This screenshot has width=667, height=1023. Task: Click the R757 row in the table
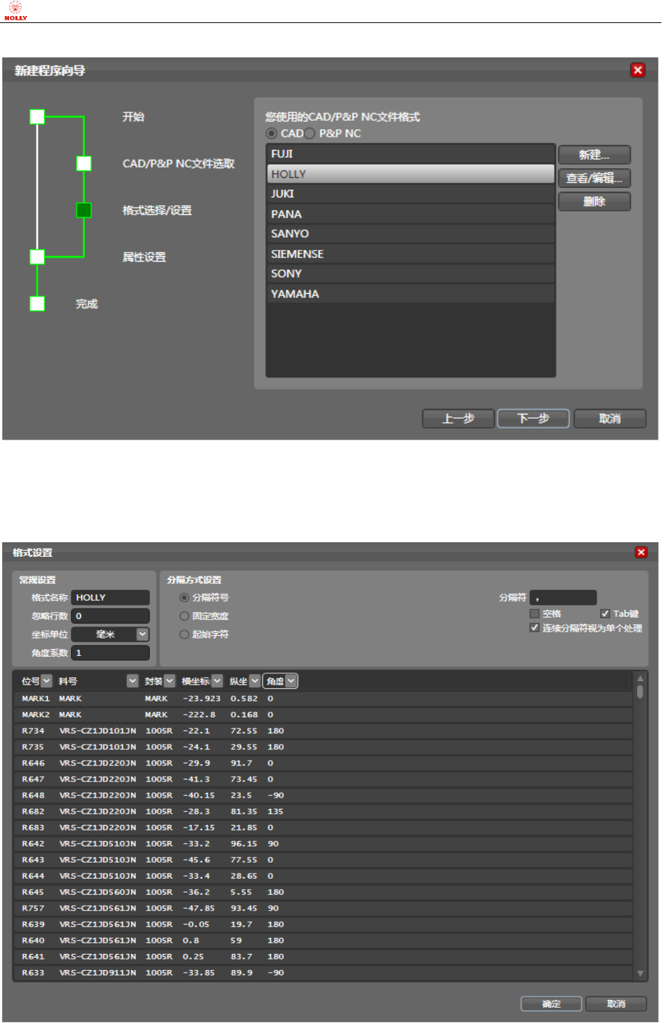pyautogui.click(x=323, y=908)
